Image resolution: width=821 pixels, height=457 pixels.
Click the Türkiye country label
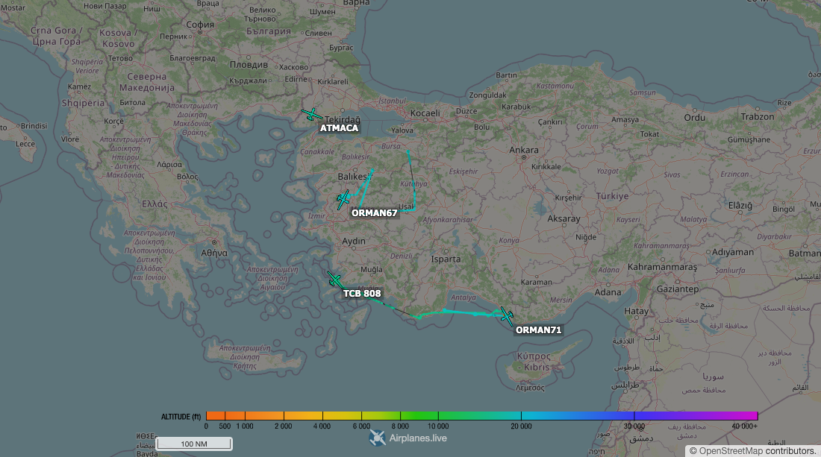coord(612,196)
